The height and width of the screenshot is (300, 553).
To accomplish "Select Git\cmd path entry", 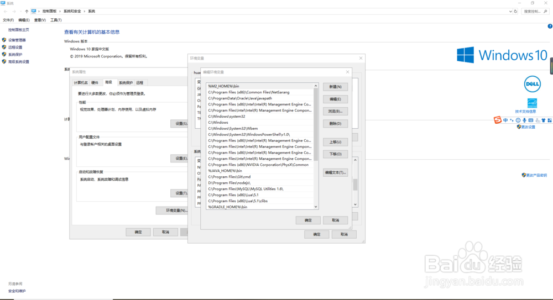I will tap(259, 177).
